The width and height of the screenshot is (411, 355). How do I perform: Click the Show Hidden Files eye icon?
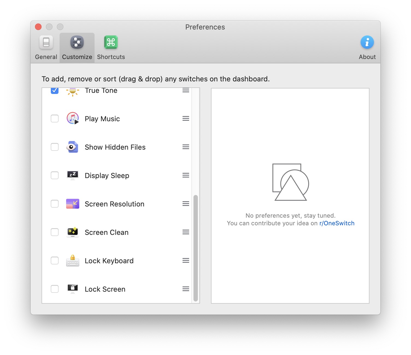(x=72, y=147)
